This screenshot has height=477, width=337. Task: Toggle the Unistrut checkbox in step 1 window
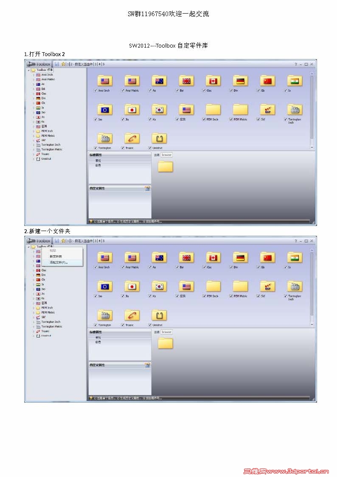(150, 148)
